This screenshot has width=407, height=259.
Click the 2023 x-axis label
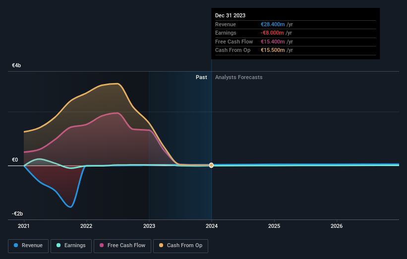point(149,226)
